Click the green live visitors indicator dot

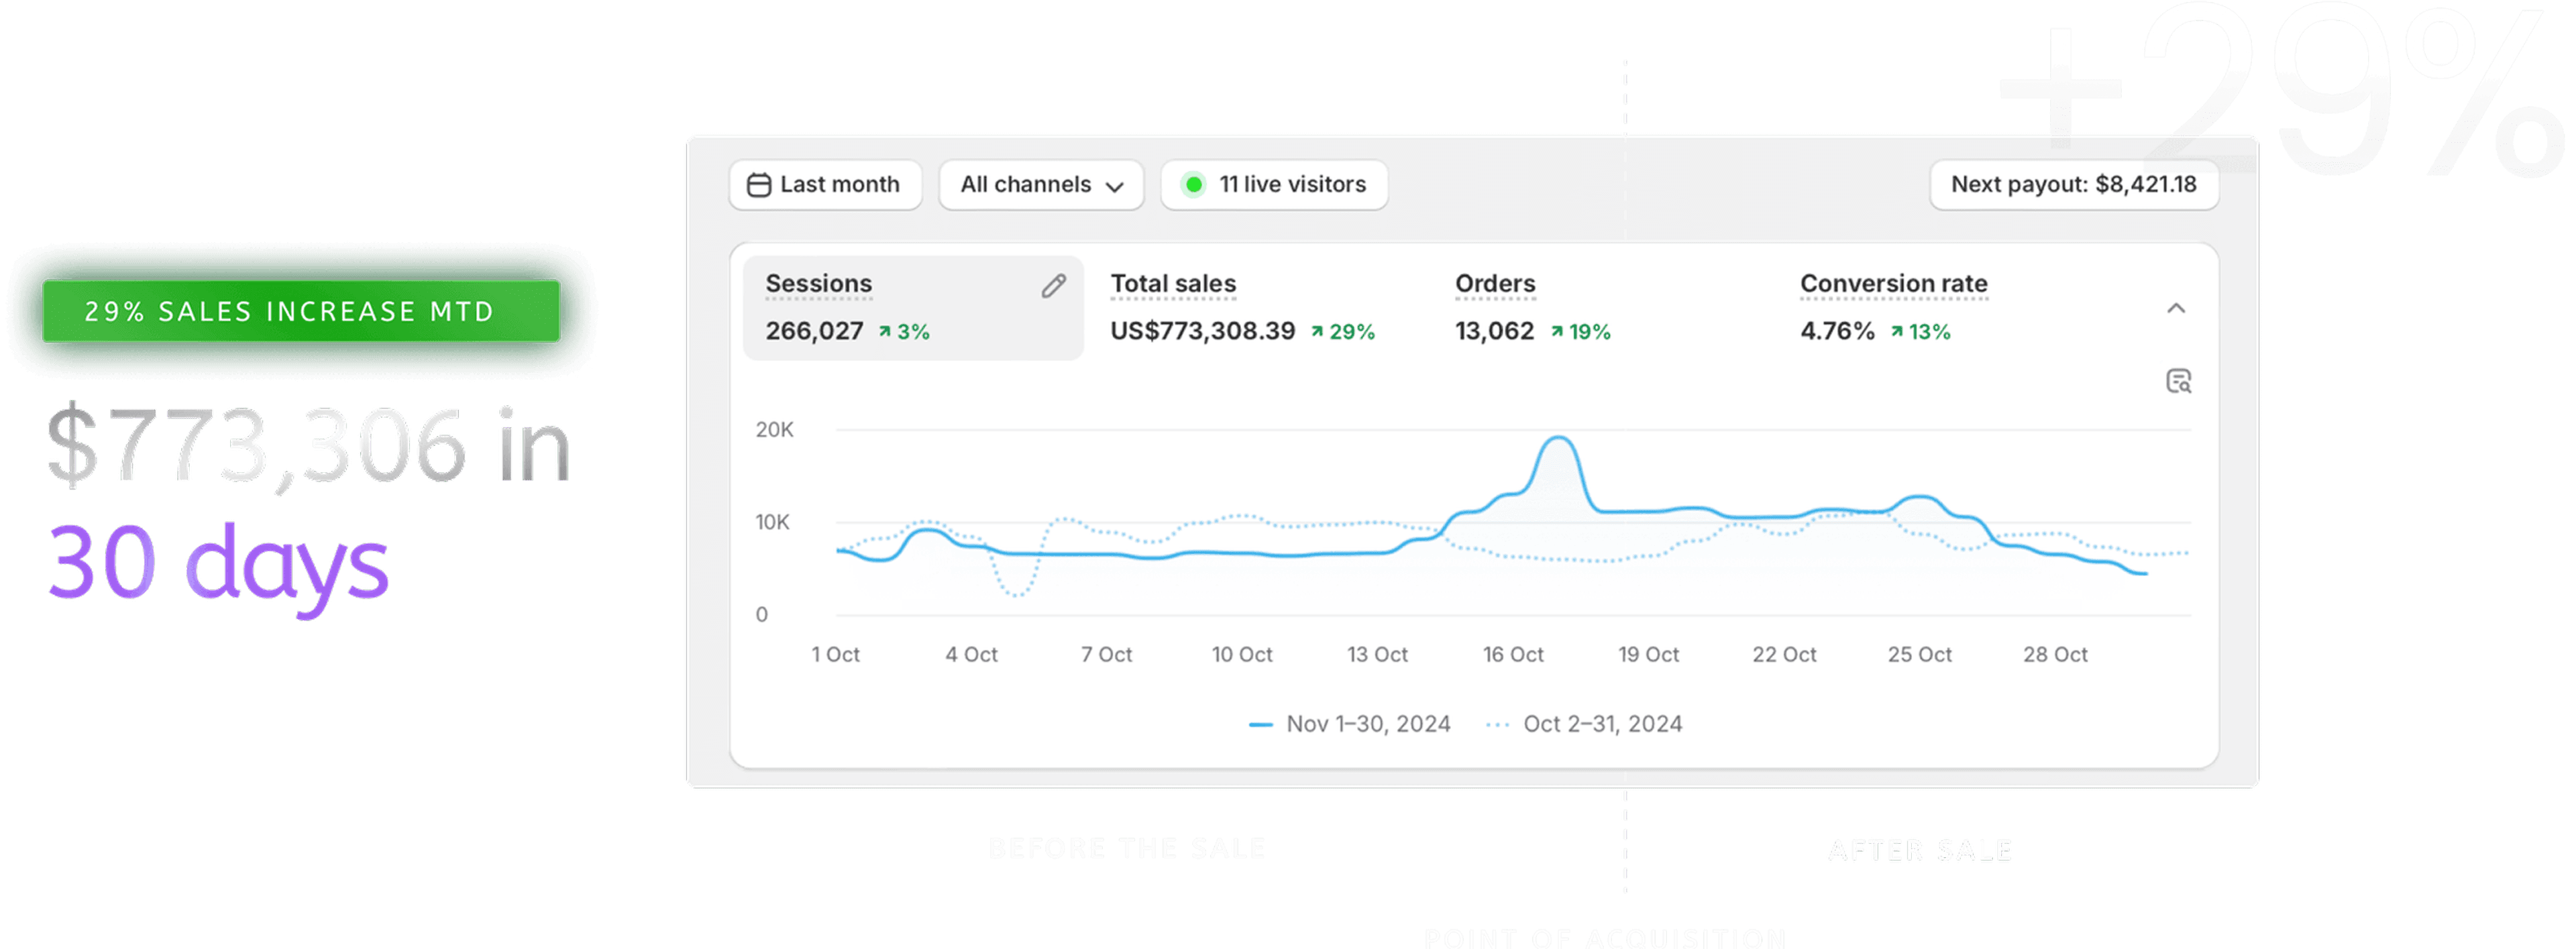tap(1193, 185)
